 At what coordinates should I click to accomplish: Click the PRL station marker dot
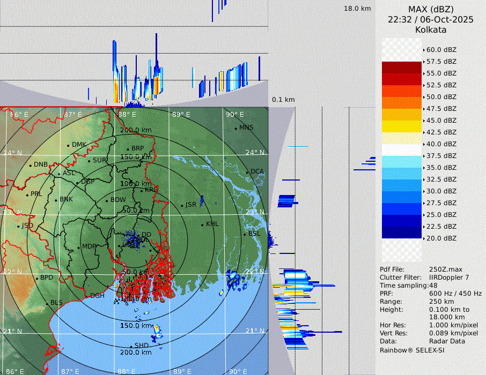27,194
